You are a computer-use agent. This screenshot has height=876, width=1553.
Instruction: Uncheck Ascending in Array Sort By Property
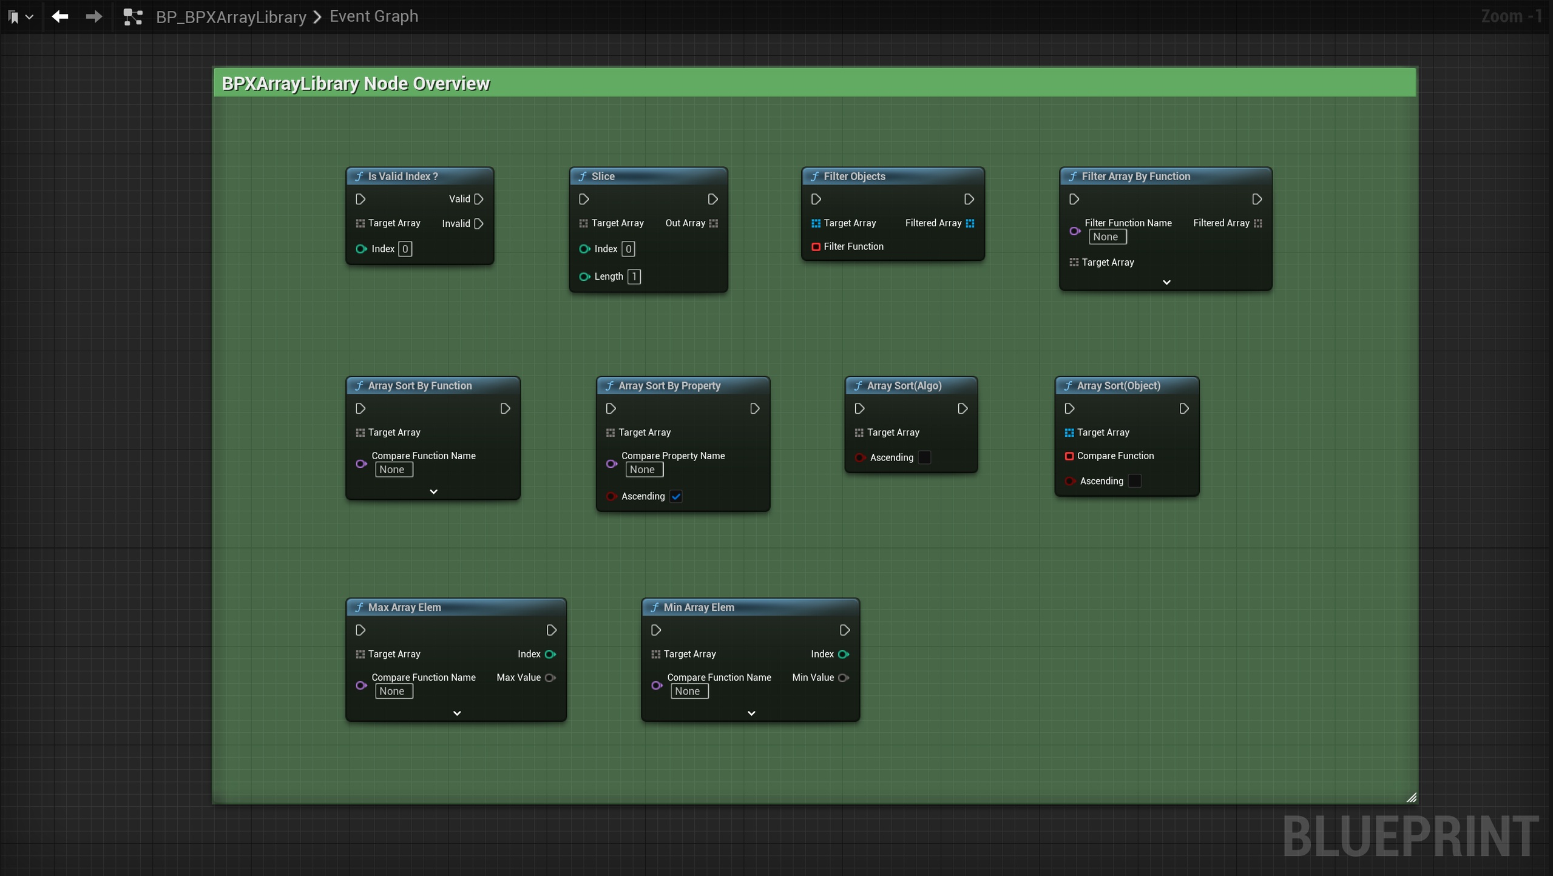676,496
